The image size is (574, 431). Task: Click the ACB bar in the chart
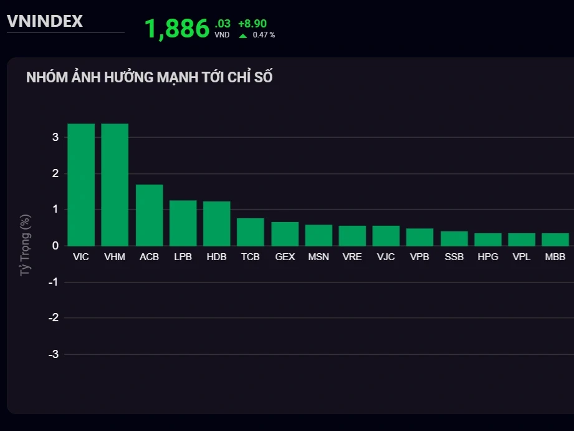[150, 215]
